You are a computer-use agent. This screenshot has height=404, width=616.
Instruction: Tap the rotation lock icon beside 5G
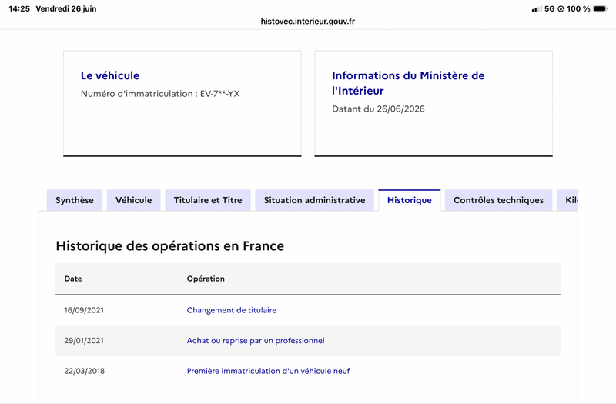pos(561,8)
